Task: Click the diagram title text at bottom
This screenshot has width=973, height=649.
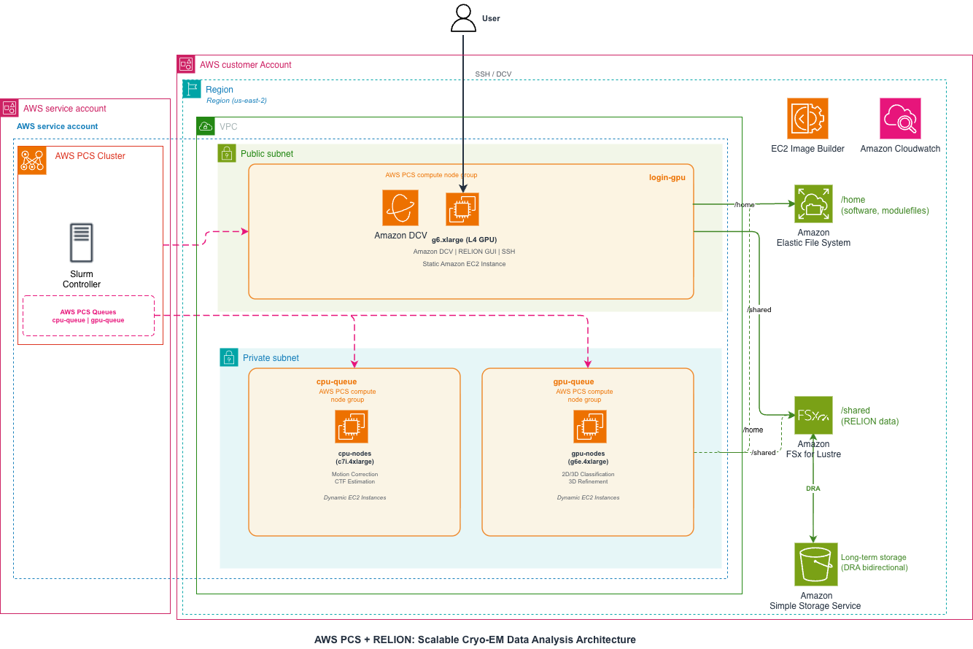Action: coord(475,640)
